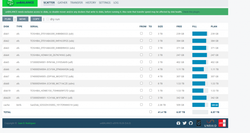
Task: Check the TO box for disk3
Action: tap(150, 48)
